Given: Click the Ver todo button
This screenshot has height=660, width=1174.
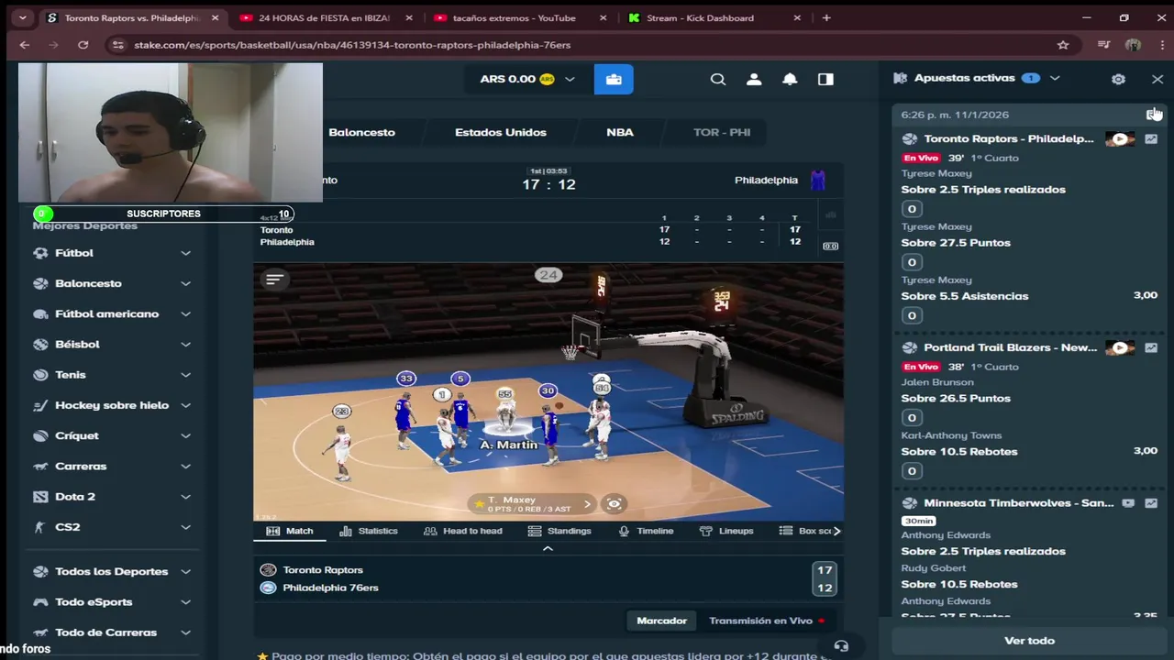Looking at the screenshot, I should point(1029,641).
